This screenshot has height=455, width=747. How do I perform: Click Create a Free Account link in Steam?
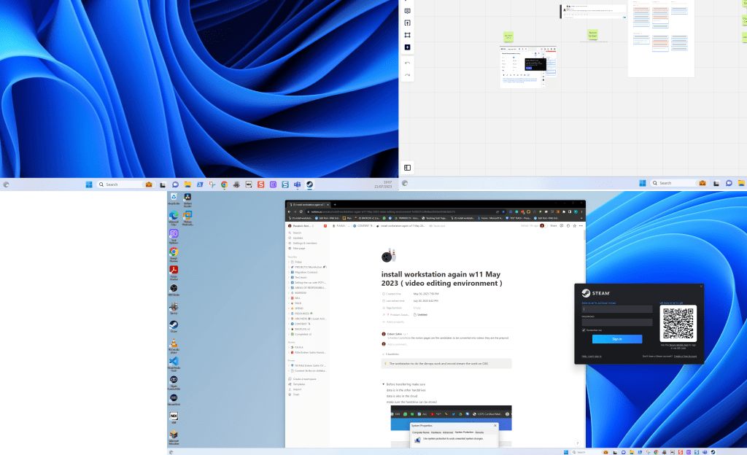click(x=685, y=356)
